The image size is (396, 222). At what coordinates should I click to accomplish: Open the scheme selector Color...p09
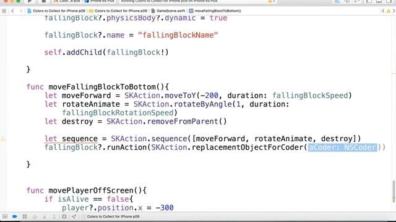67,1
